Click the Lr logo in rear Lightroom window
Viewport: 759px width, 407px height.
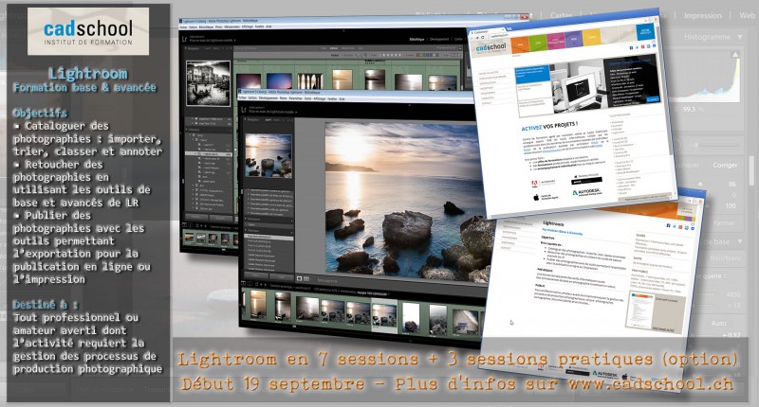(x=184, y=39)
